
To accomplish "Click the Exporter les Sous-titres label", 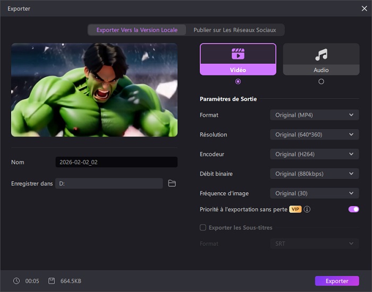I will (240, 228).
